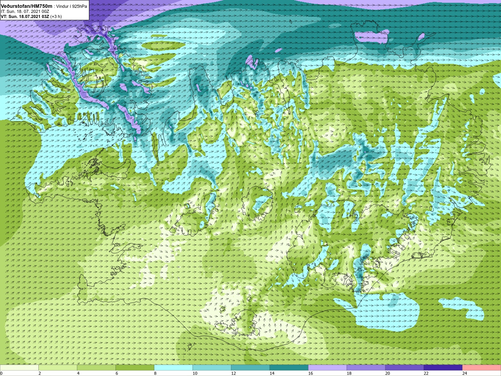Click the '(+3 h)' forecast offset text

point(56,16)
